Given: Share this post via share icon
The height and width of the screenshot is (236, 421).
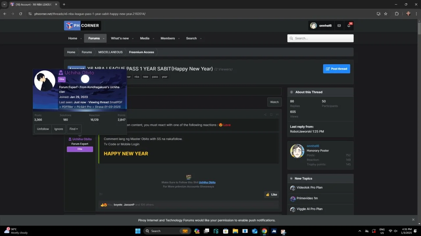Looking at the screenshot, I should click(265, 115).
